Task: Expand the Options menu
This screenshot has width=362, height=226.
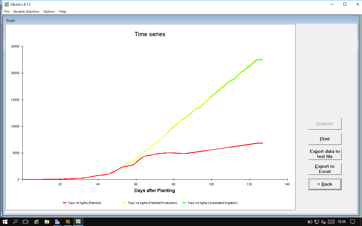Action: (x=49, y=12)
